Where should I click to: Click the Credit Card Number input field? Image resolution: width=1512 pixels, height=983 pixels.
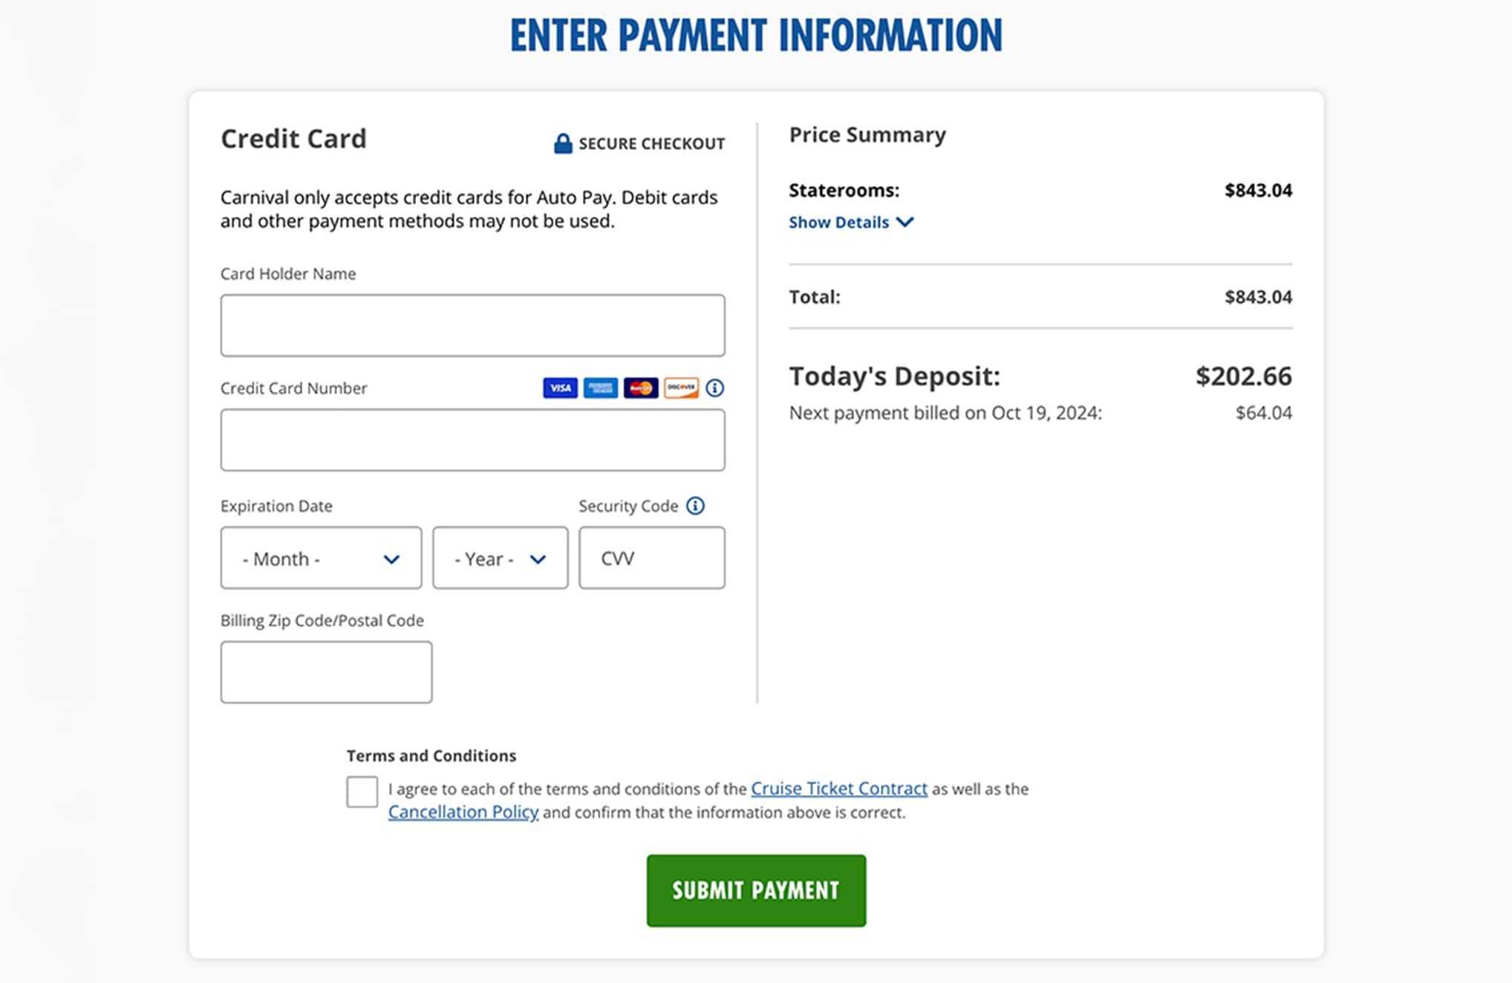pos(473,440)
